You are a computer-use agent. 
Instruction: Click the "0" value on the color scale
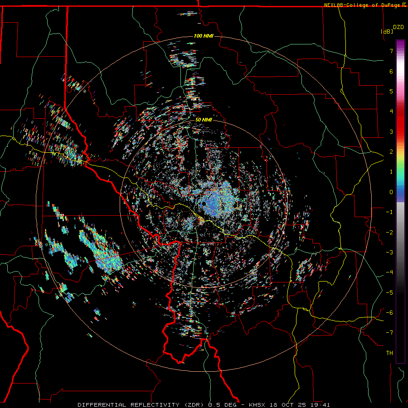391,192
